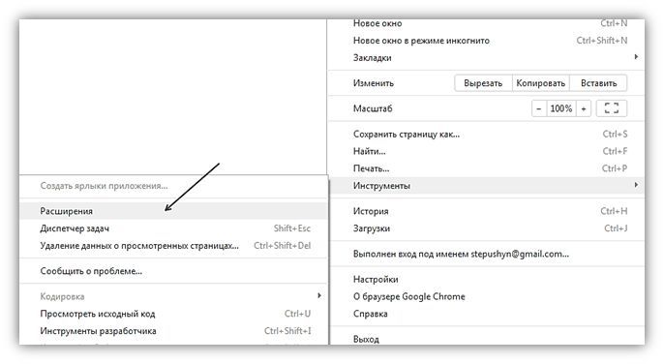Open Расширения in the submenu

click(x=173, y=211)
